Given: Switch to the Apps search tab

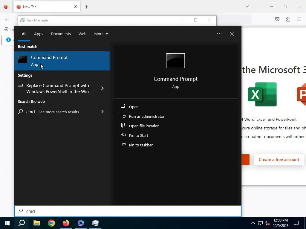Looking at the screenshot, I should pyautogui.click(x=39, y=34).
